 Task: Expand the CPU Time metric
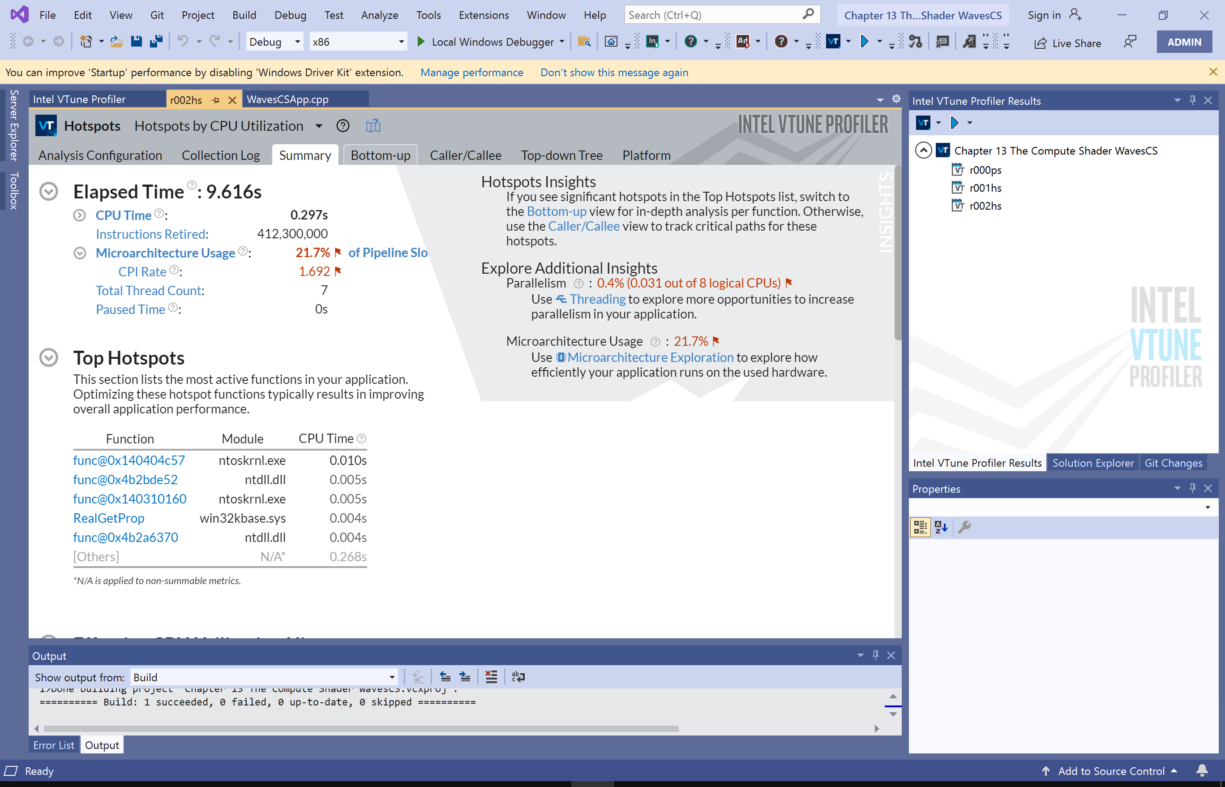click(x=79, y=215)
